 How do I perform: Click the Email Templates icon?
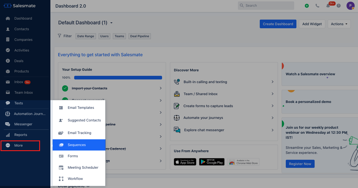click(61, 108)
